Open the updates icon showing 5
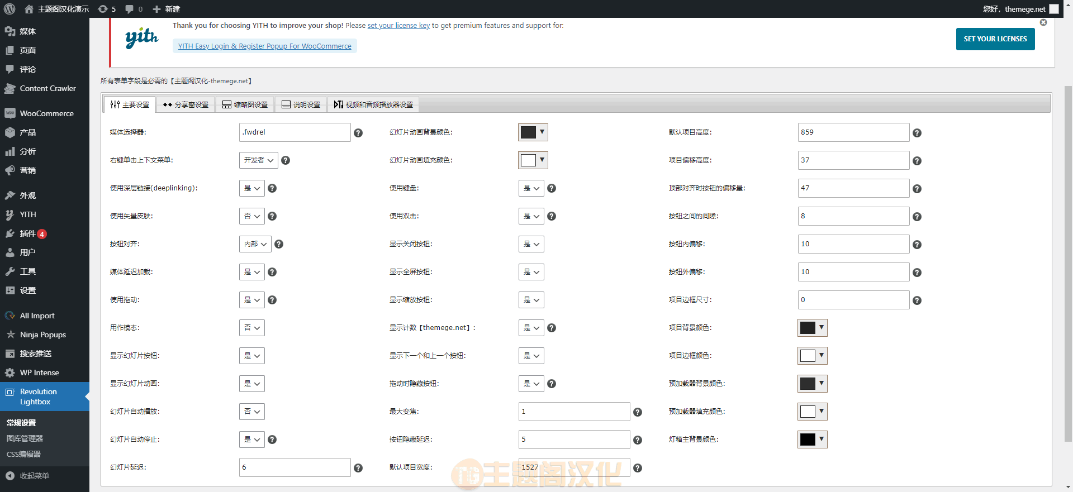 pyautogui.click(x=107, y=9)
